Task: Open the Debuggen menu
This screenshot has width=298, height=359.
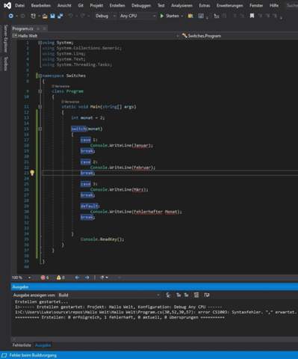Action: (141, 5)
